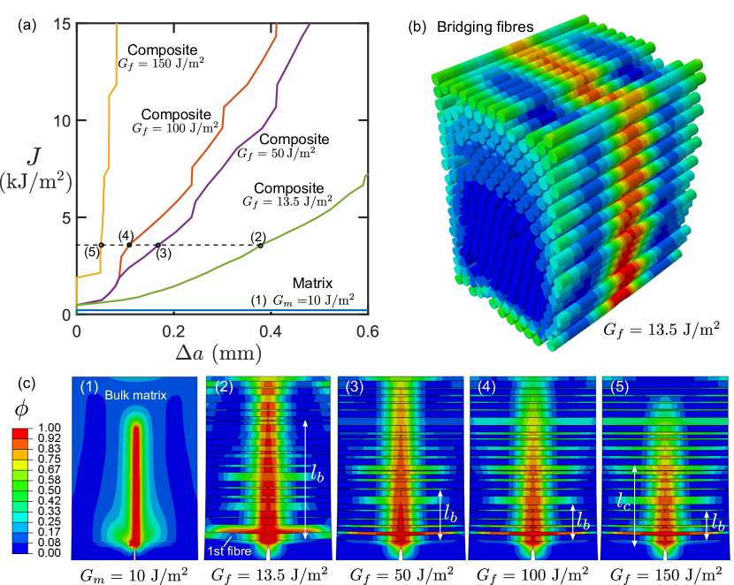Click the panel label '(a)'
The height and width of the screenshot is (585, 734).
(x=27, y=25)
